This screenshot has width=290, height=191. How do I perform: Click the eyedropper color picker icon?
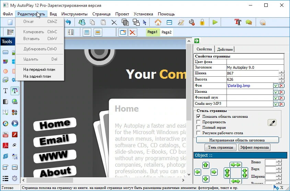pyautogui.click(x=272, y=123)
